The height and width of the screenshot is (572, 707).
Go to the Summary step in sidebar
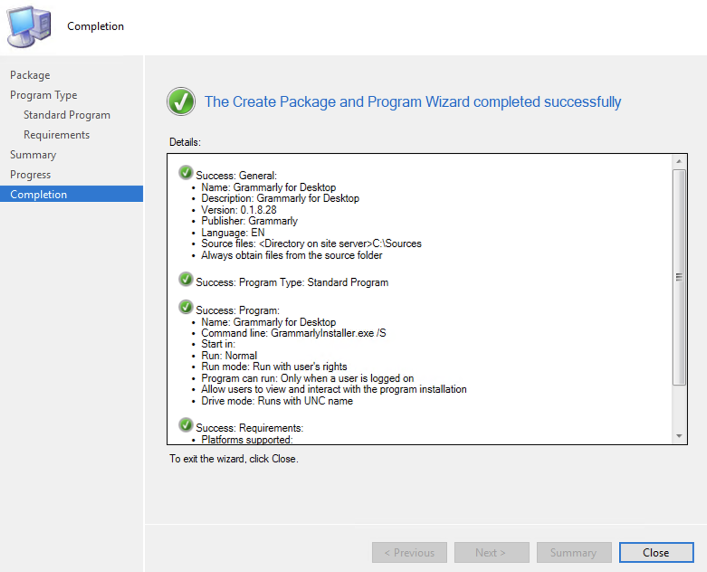point(33,155)
